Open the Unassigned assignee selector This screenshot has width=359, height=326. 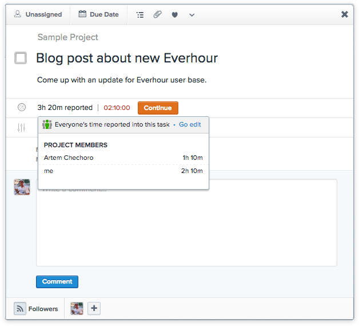click(x=38, y=14)
